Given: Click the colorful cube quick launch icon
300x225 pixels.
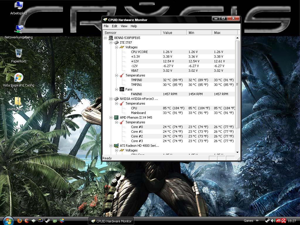Looking at the screenshot, I should (x=62, y=221).
